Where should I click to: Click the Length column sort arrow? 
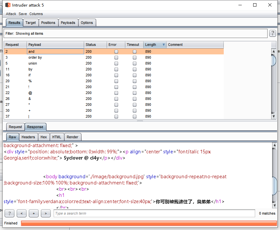[x=164, y=45]
